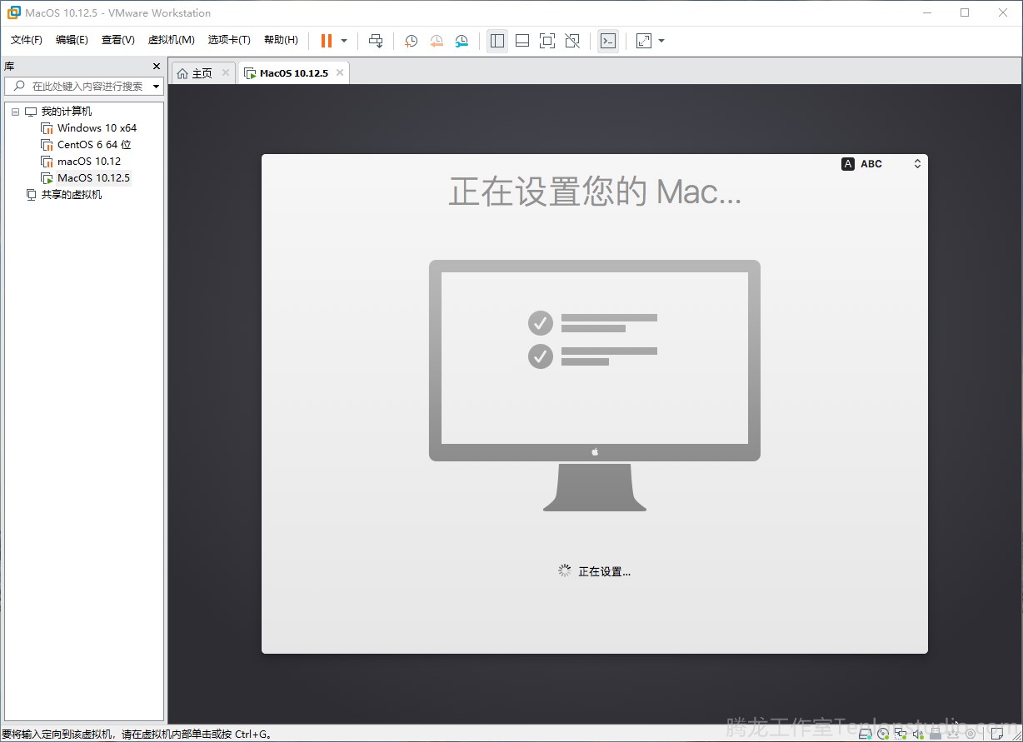Select 我的计算机 in the library tree
The width and height of the screenshot is (1023, 742).
click(66, 112)
